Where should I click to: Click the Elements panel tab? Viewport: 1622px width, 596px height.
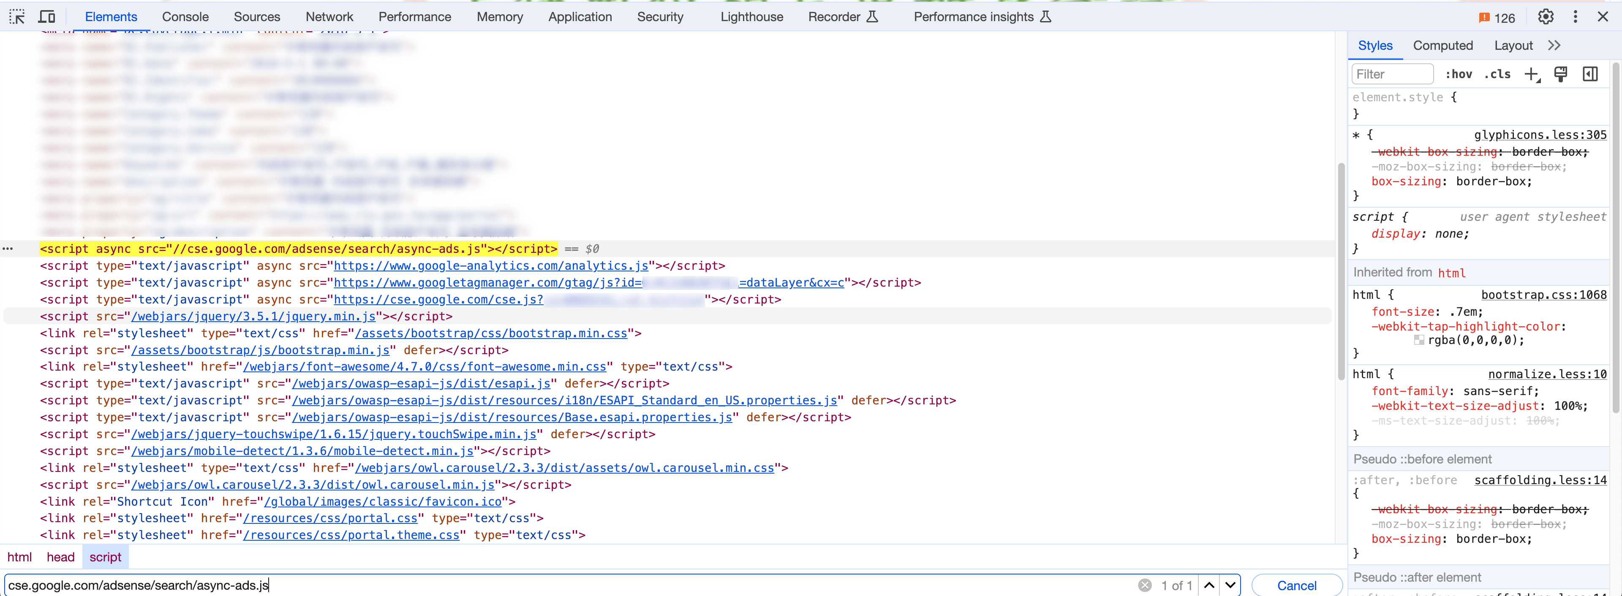point(112,16)
